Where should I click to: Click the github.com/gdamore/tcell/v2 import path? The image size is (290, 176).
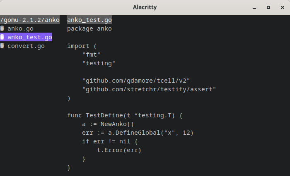[x=136, y=81]
